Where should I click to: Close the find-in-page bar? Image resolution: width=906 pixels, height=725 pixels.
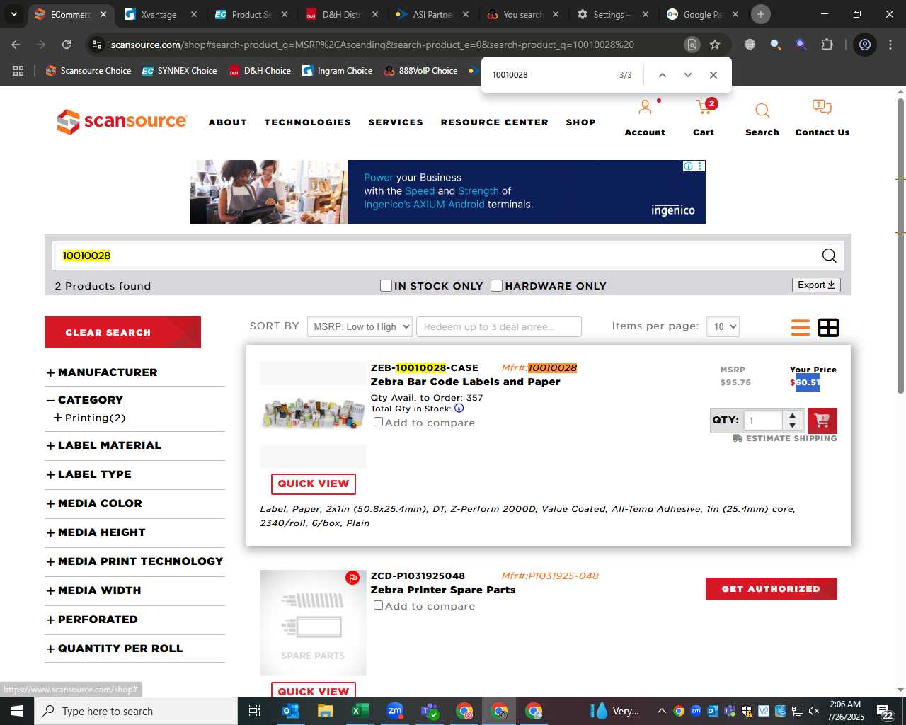713,75
